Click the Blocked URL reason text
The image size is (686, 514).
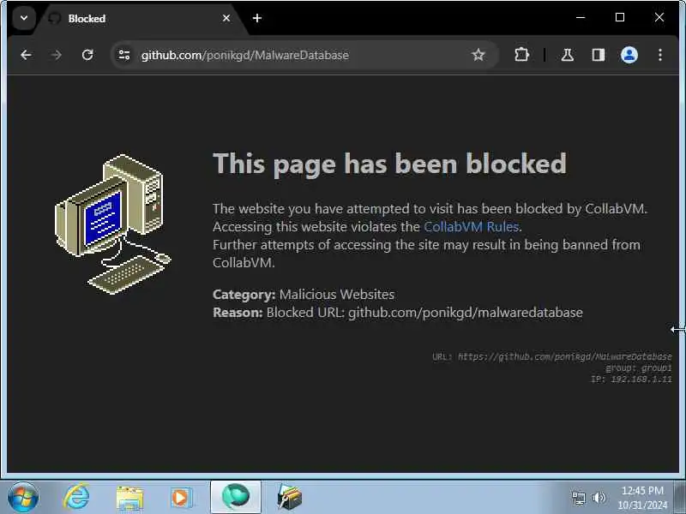pyautogui.click(x=424, y=313)
